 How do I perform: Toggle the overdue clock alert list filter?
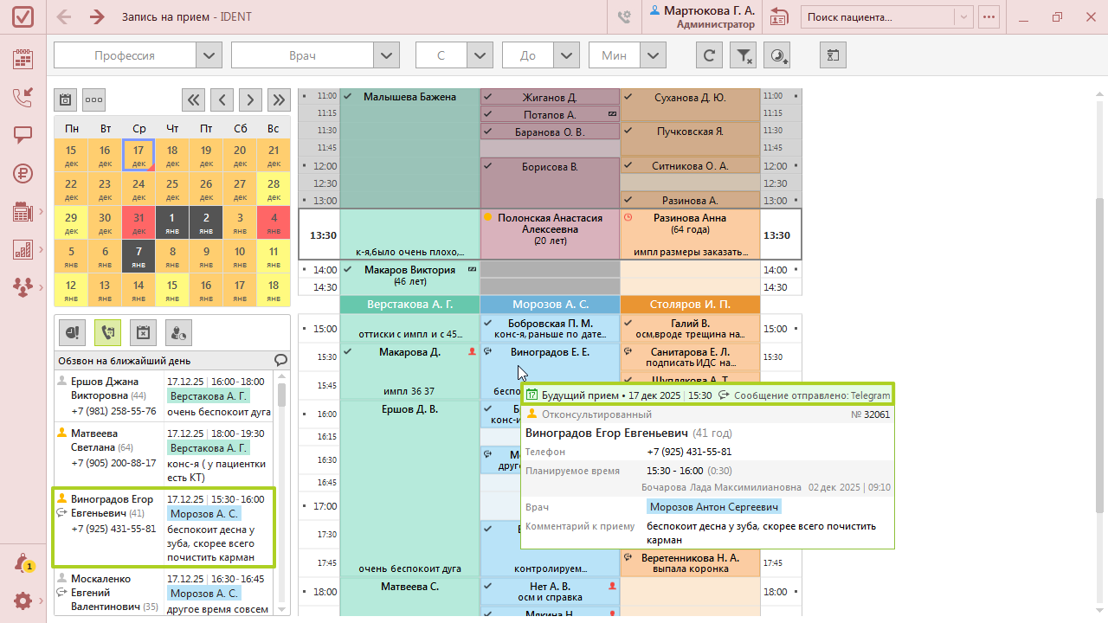[71, 332]
